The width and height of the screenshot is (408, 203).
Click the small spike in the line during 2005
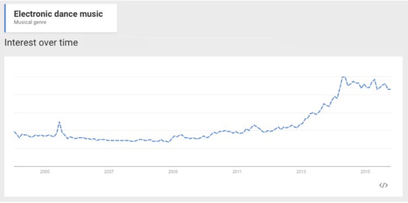tap(59, 122)
